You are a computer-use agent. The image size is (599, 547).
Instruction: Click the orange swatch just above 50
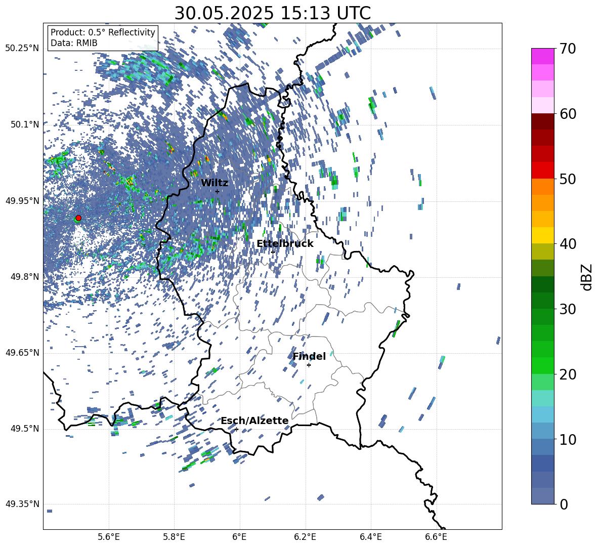click(543, 187)
